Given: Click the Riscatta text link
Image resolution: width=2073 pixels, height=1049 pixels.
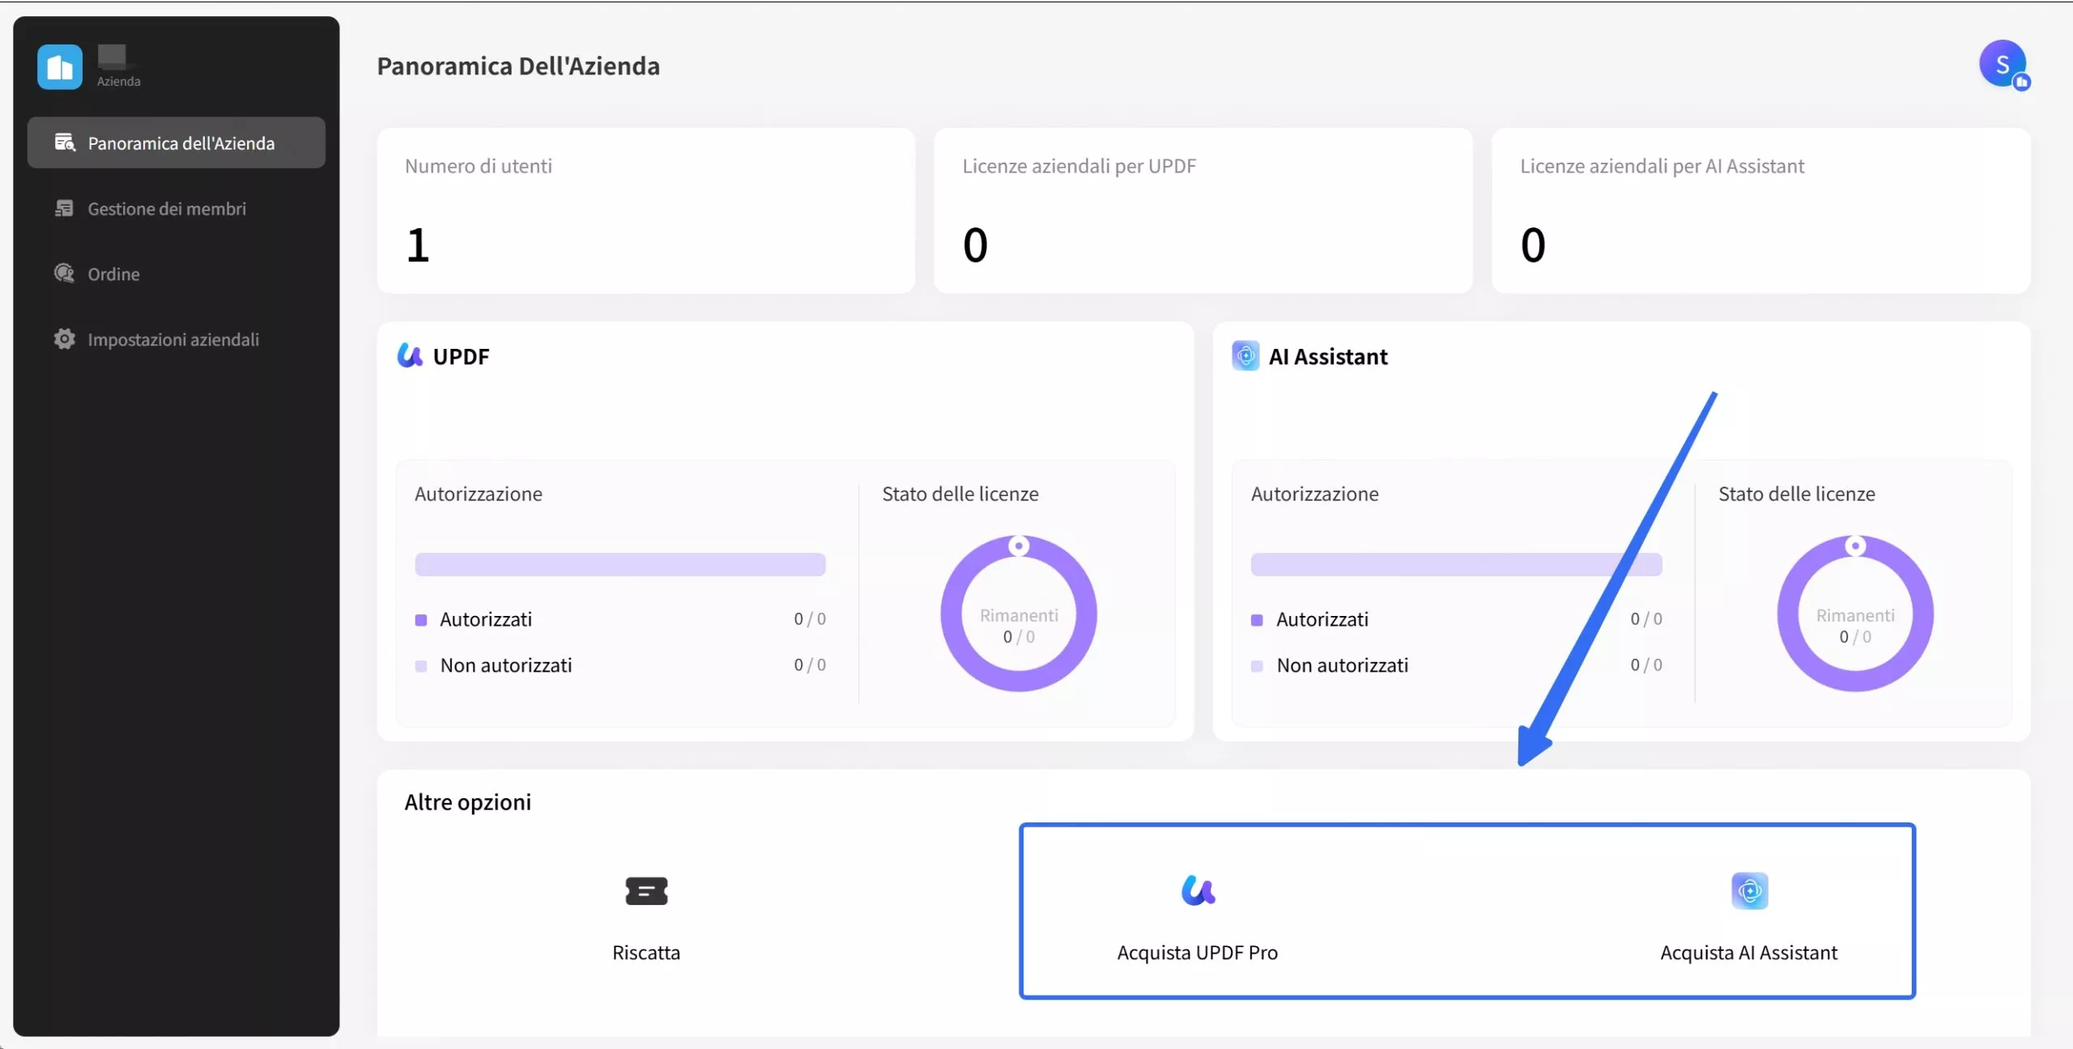Looking at the screenshot, I should point(646,953).
